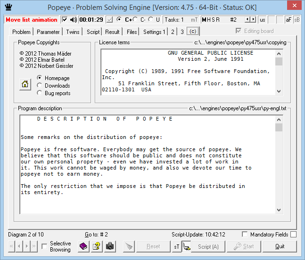The height and width of the screenshot is (260, 305).
Task: Click the License terms scrollbar thumb
Action: tap(279, 61)
